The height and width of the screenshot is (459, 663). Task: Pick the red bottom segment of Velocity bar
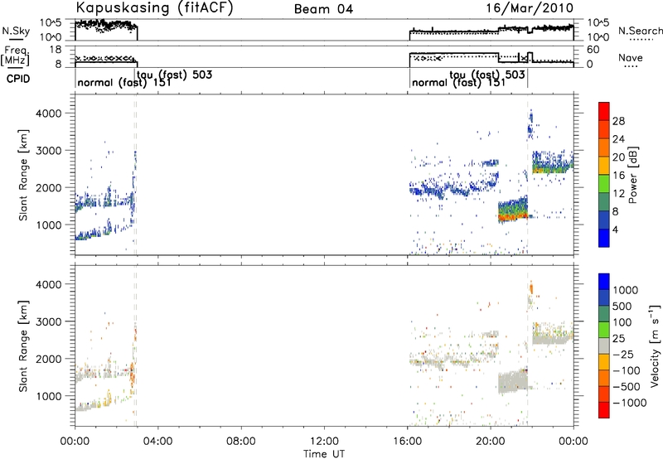click(x=604, y=410)
